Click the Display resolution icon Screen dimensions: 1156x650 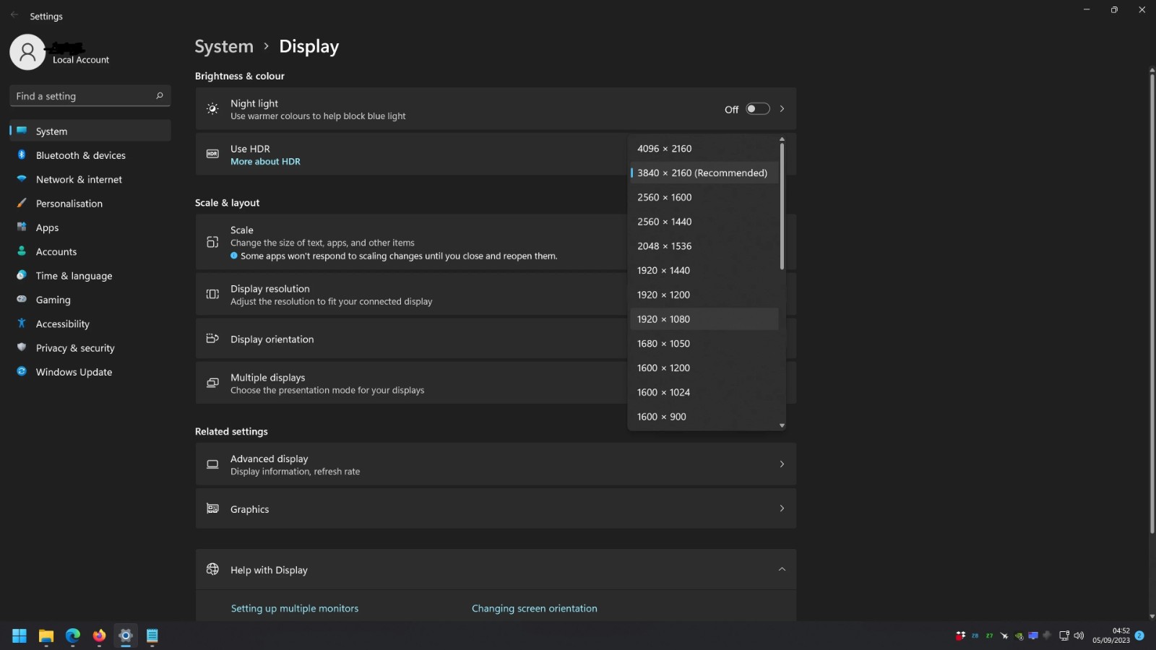click(x=212, y=294)
